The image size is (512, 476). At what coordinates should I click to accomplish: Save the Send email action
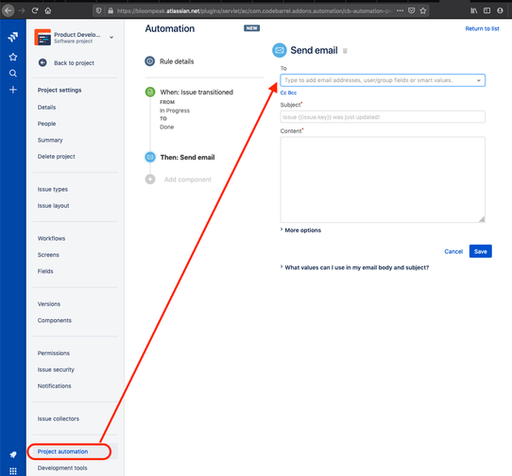pyautogui.click(x=480, y=251)
